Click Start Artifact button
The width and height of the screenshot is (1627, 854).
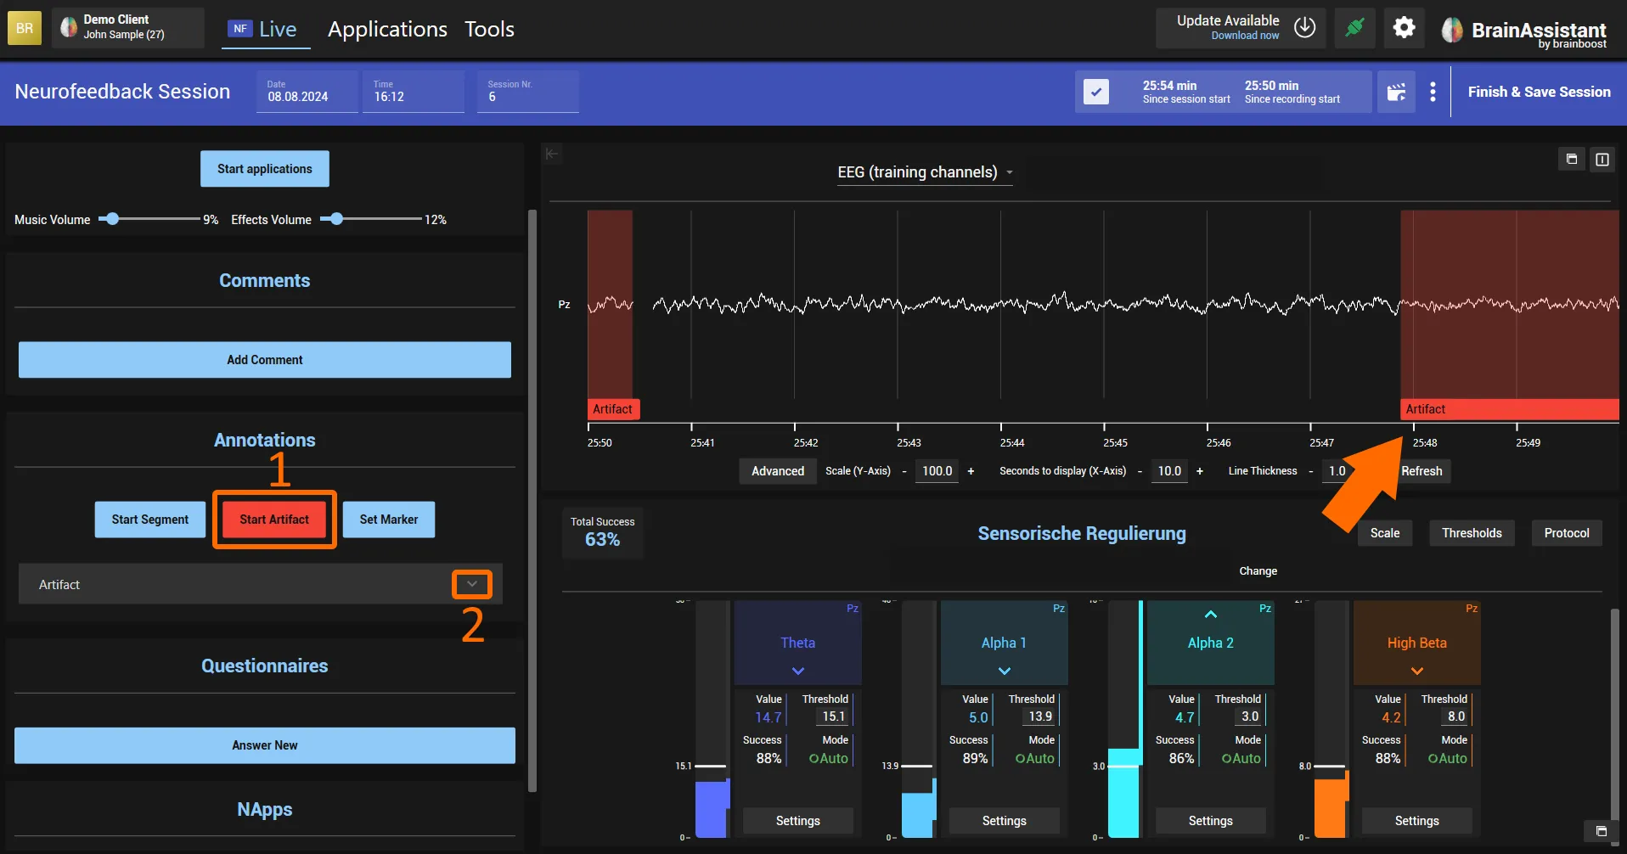click(274, 520)
